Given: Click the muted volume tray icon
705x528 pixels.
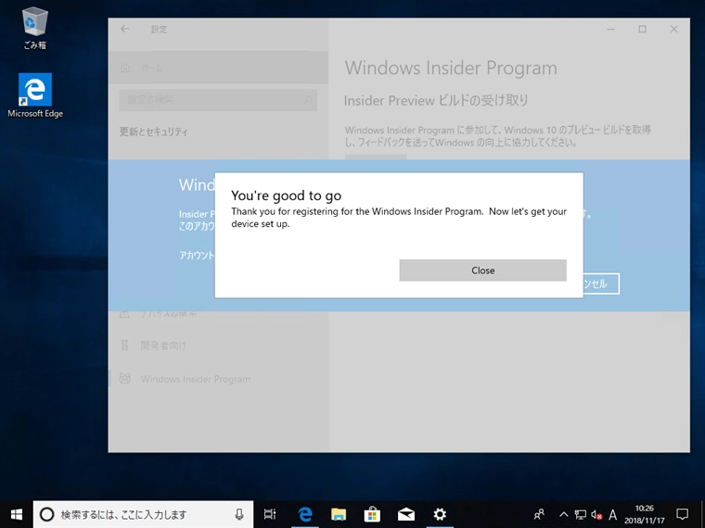Looking at the screenshot, I should [x=596, y=514].
